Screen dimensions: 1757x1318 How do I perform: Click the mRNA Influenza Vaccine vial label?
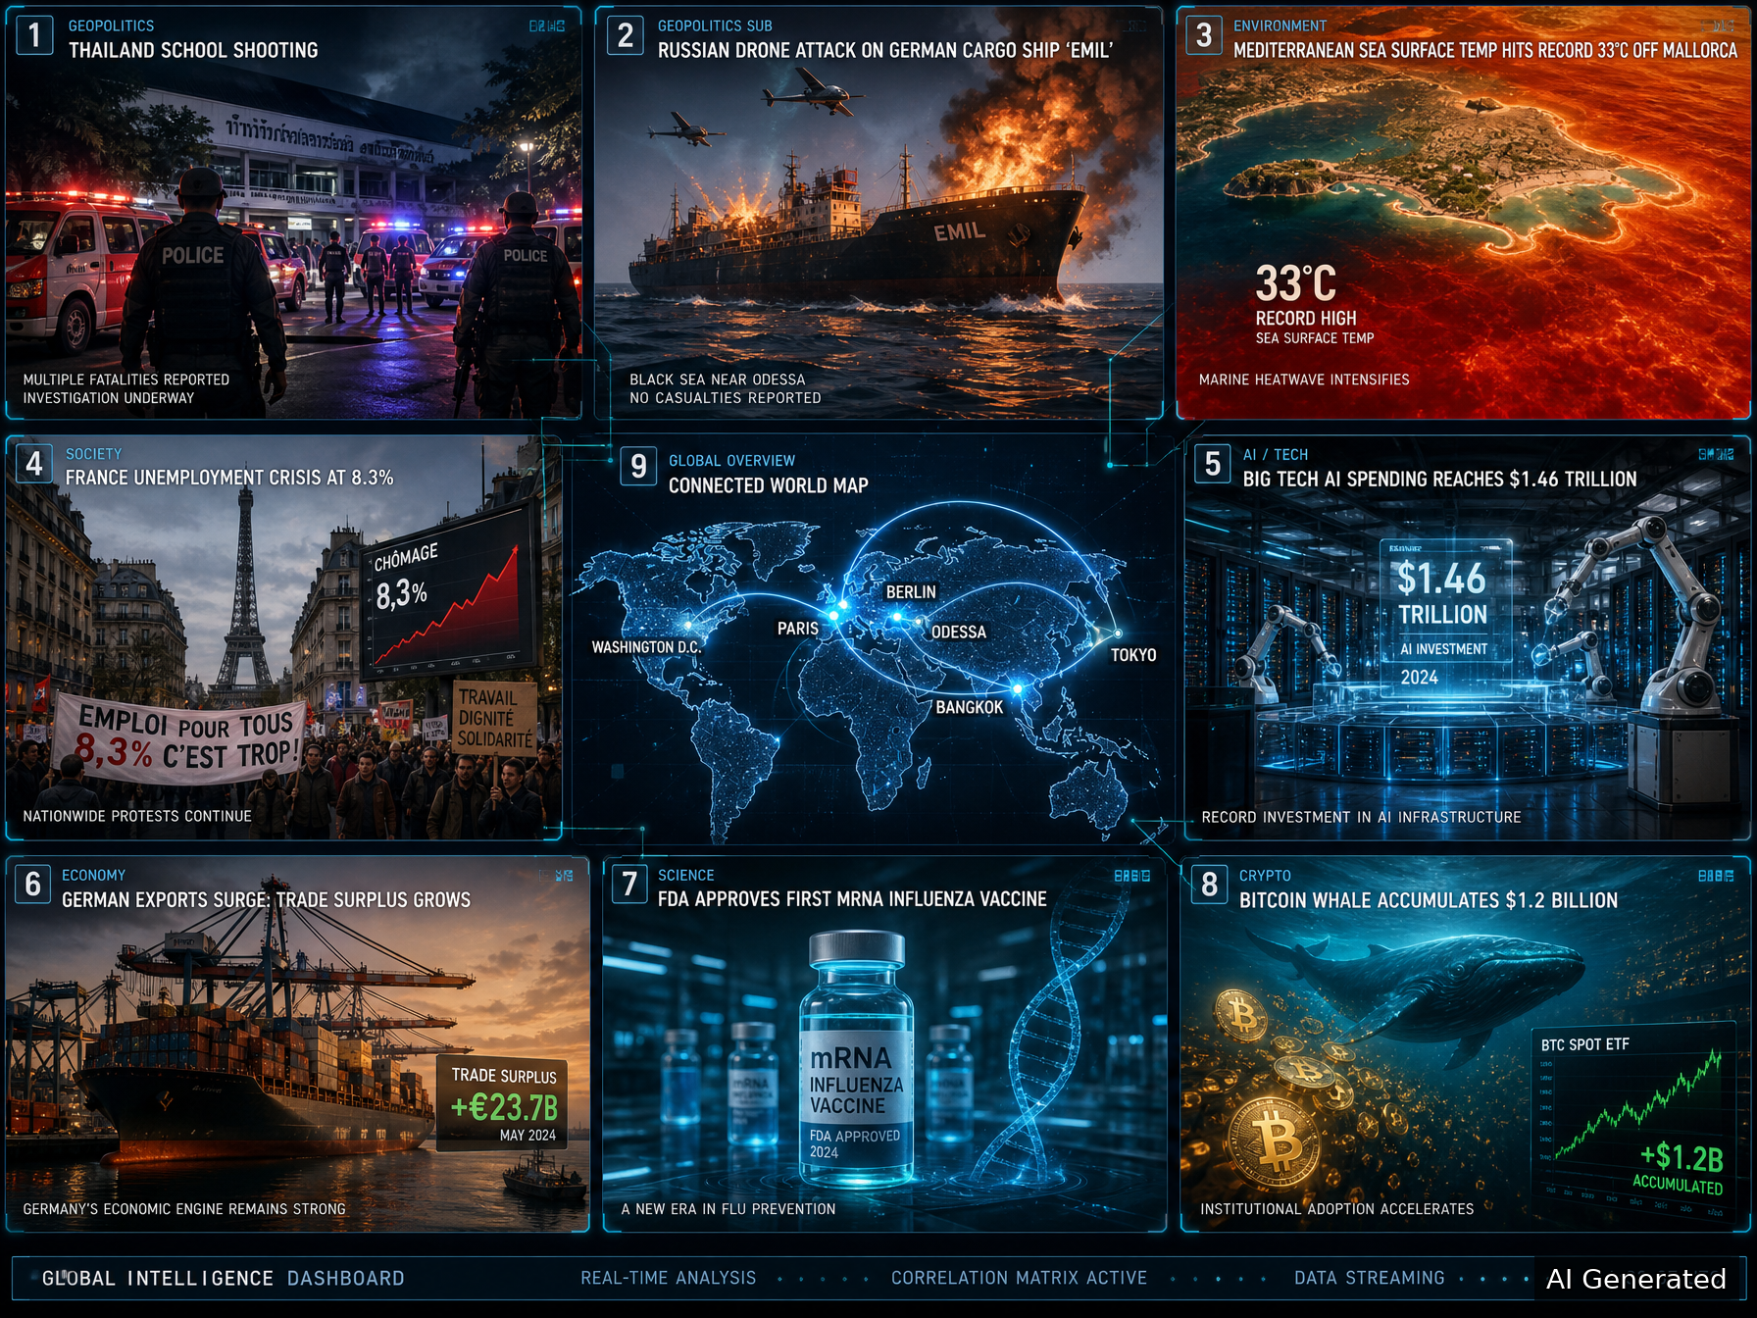(856, 1100)
